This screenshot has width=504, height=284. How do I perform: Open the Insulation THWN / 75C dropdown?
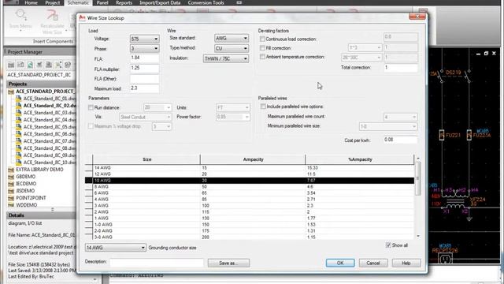tap(226, 58)
